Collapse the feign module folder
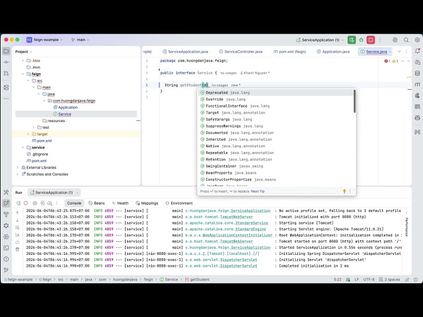 pos(22,74)
